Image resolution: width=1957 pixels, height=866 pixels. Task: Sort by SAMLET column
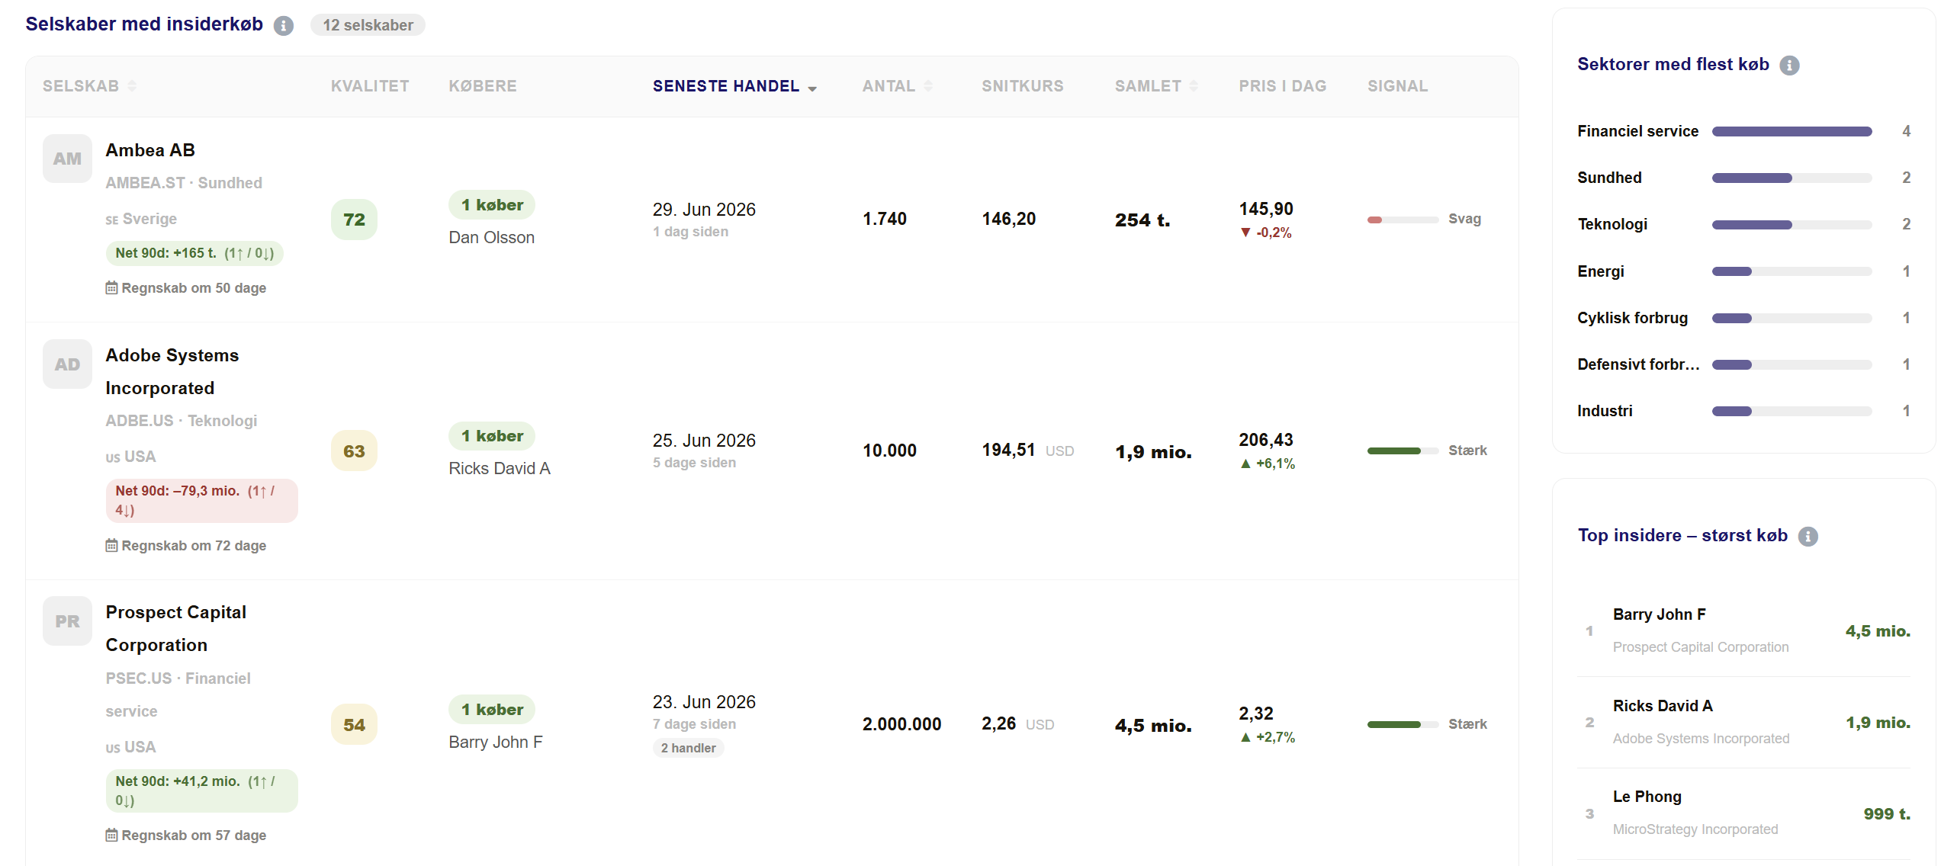point(1156,86)
